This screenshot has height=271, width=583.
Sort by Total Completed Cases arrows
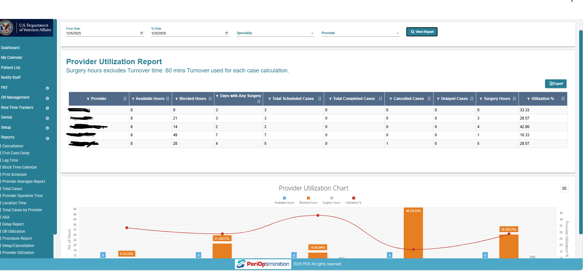point(380,99)
